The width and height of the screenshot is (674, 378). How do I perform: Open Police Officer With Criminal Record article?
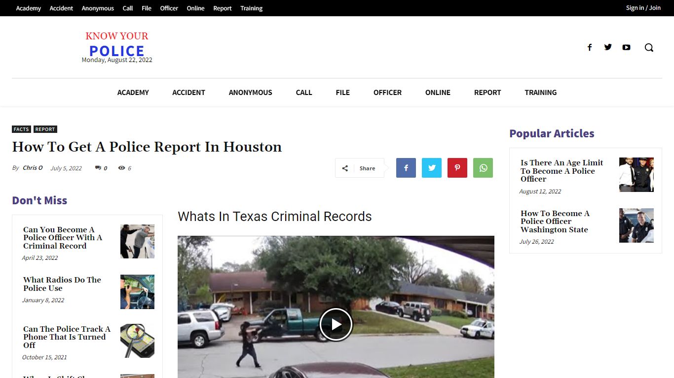[63, 238]
